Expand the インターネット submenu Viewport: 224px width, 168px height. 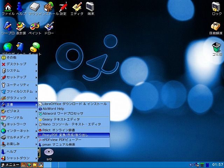19,131
